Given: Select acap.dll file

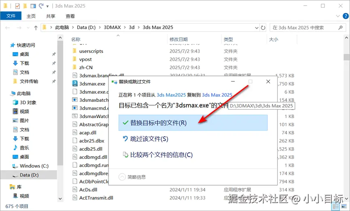Looking at the screenshot, I should tap(88, 133).
